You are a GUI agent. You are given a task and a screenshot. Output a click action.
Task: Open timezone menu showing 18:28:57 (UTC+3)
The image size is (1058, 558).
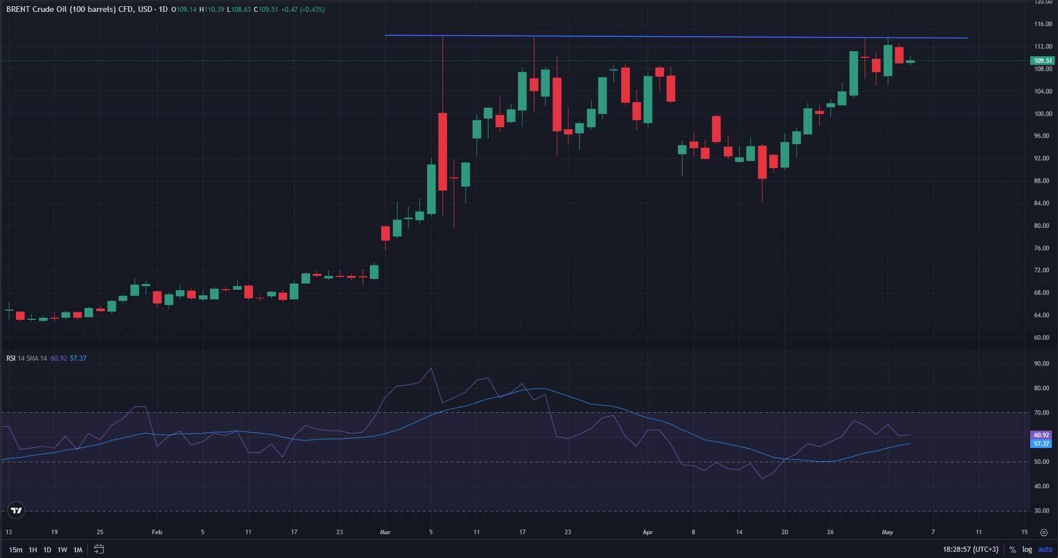971,549
